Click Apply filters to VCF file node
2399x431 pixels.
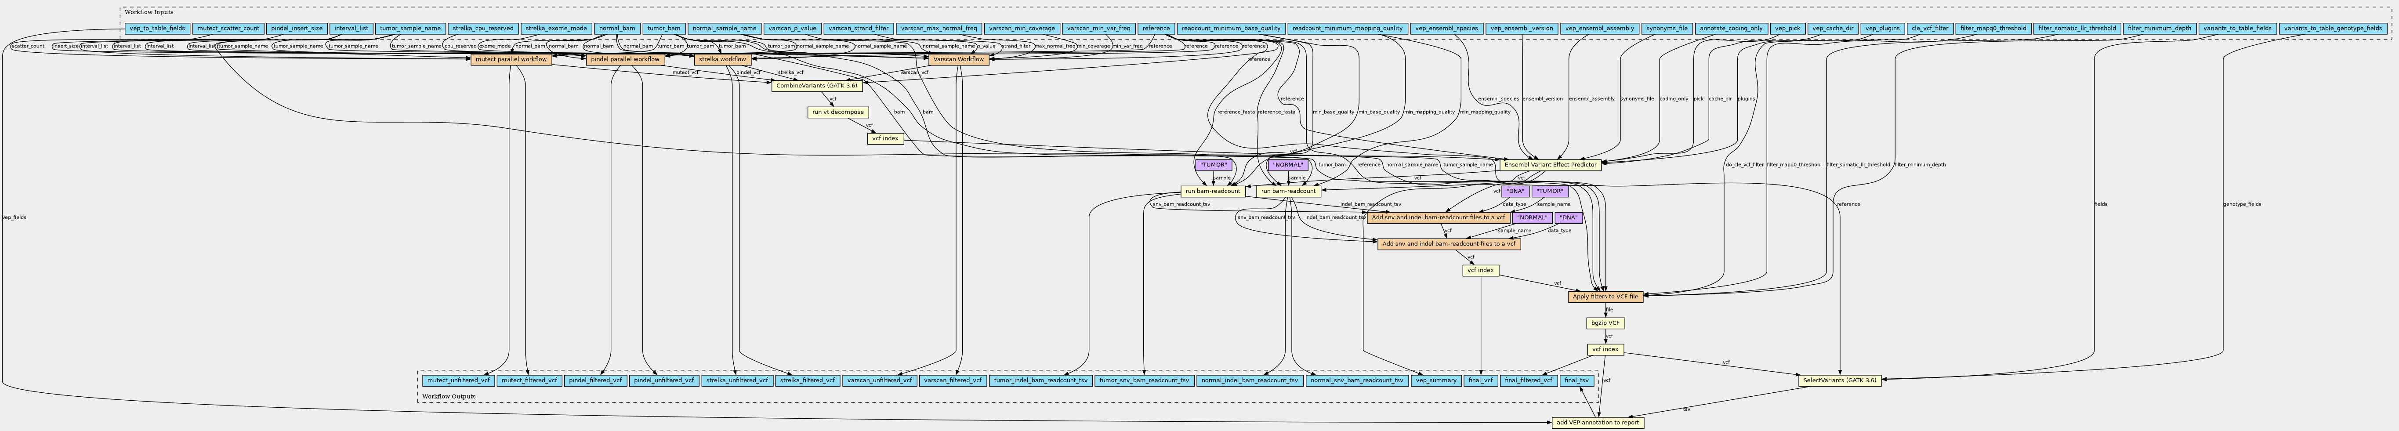(x=1605, y=297)
